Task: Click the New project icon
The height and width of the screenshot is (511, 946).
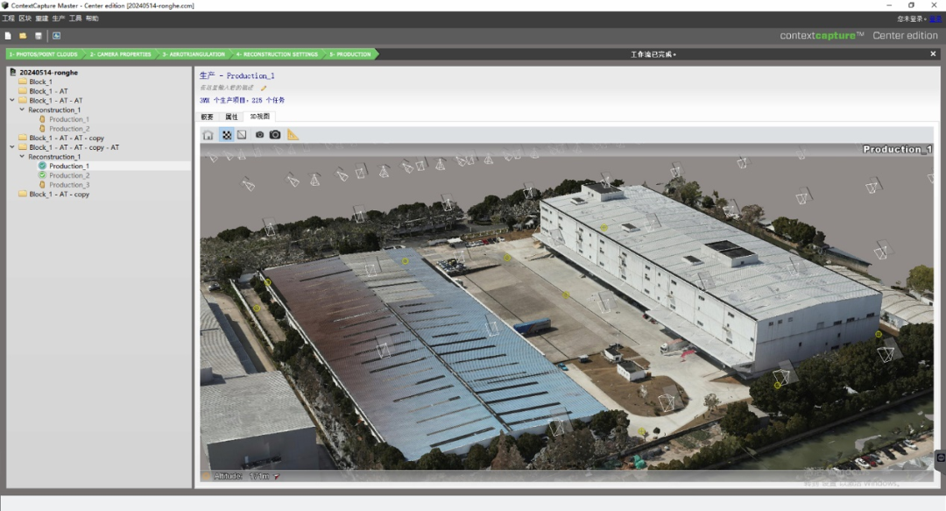Action: [8, 36]
